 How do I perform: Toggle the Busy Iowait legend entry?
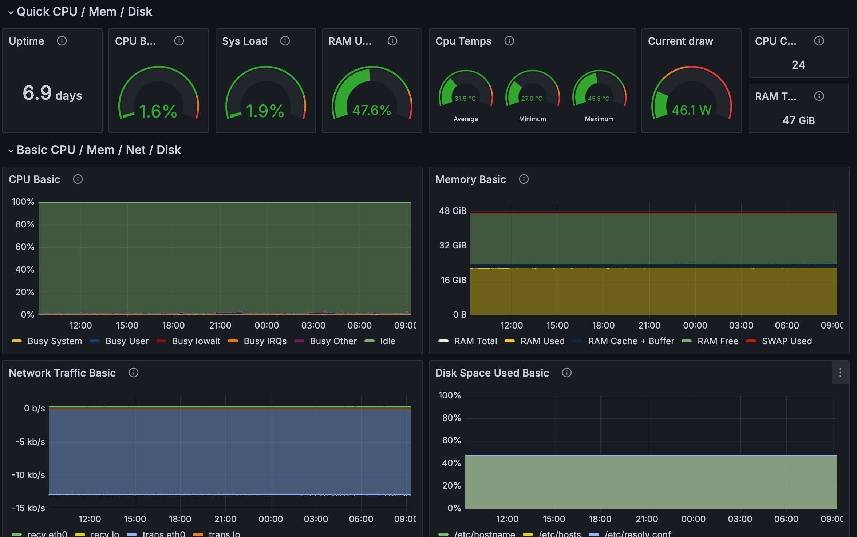coord(196,341)
